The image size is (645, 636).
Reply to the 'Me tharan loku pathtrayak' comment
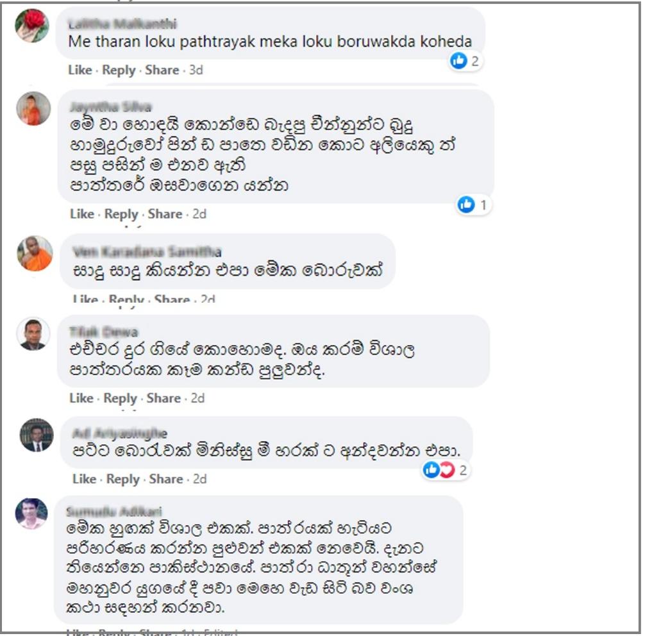click(119, 71)
